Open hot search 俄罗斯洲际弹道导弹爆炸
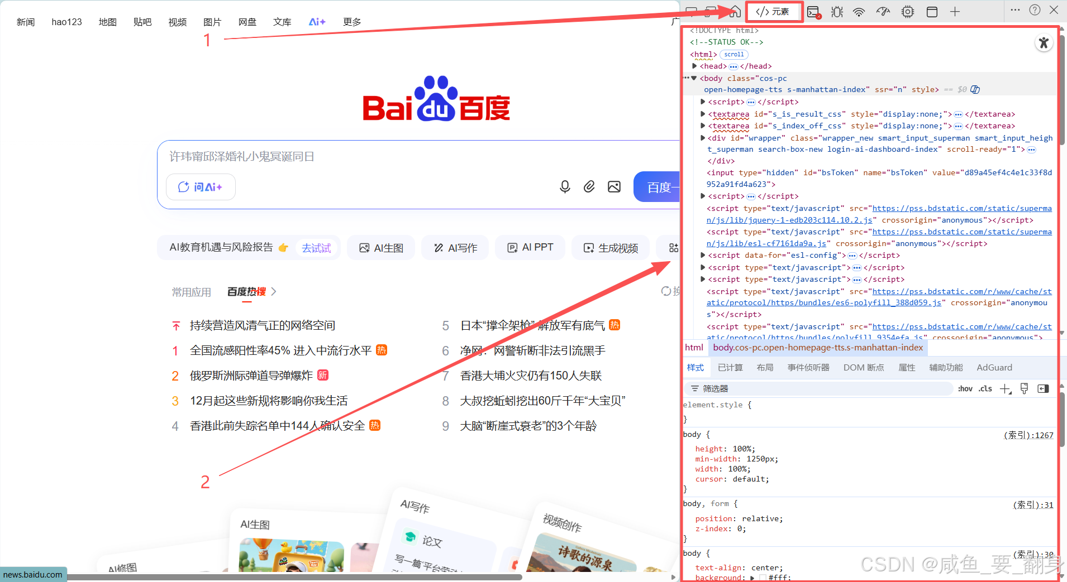1067x582 pixels. click(251, 376)
